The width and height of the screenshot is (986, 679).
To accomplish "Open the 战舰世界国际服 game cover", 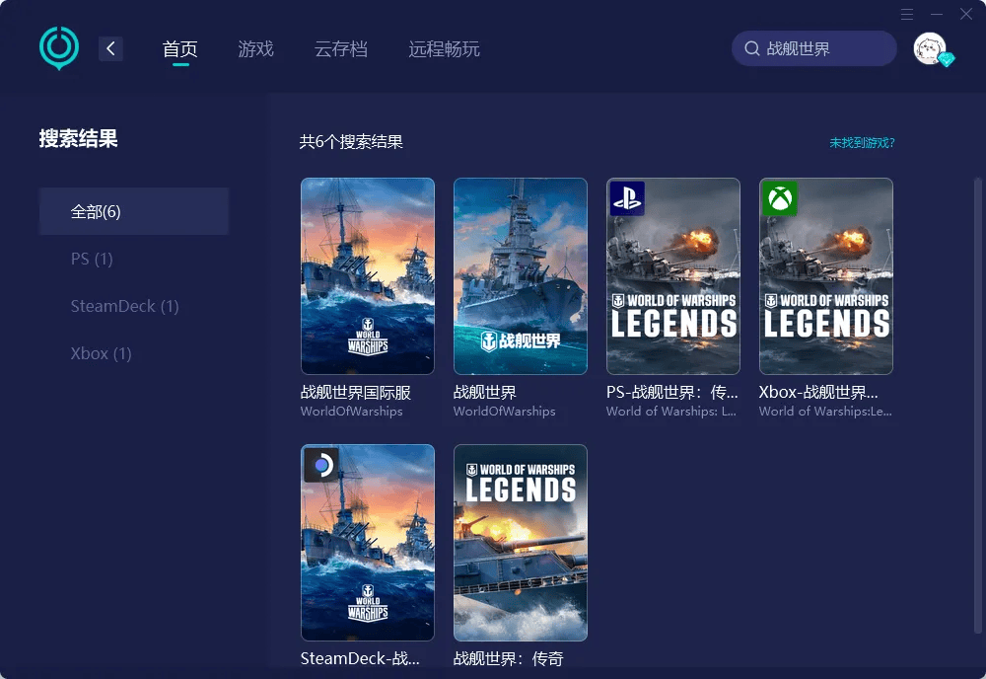I will click(367, 276).
